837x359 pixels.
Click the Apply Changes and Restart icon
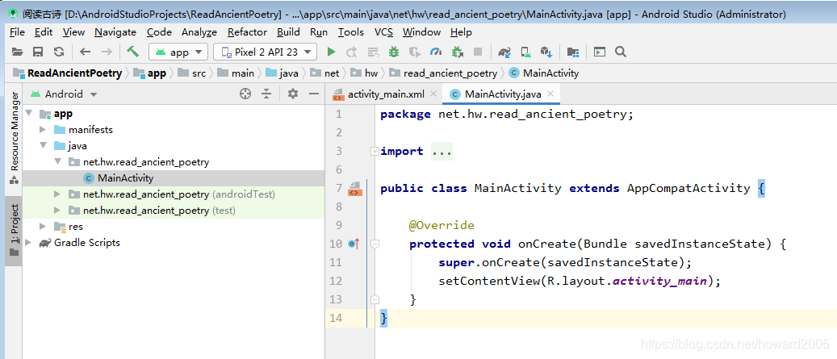point(351,52)
